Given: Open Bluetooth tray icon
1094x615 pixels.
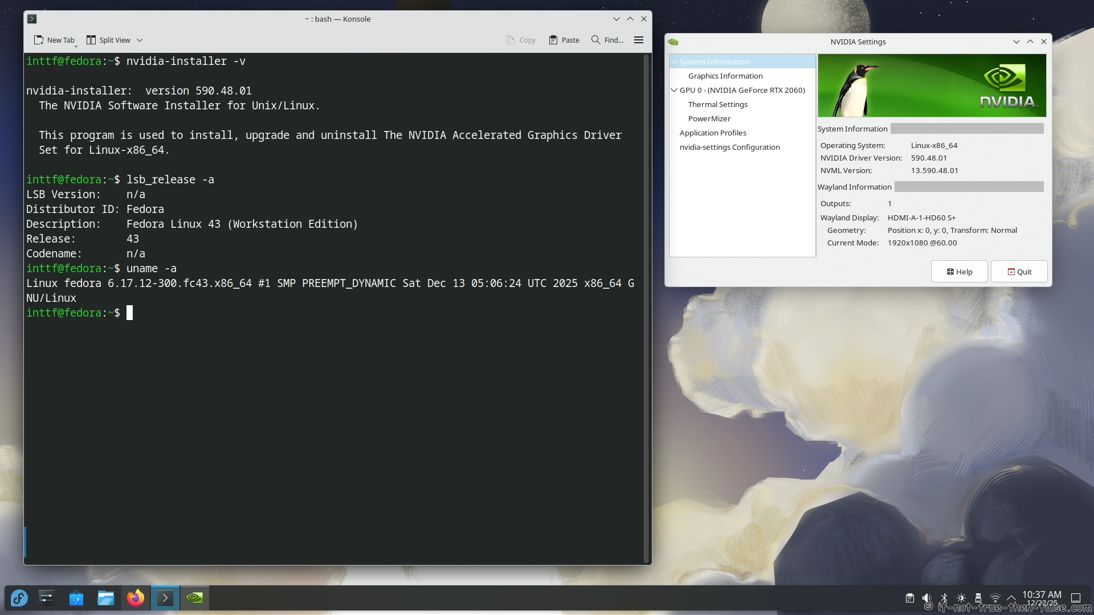Looking at the screenshot, I should [x=944, y=598].
